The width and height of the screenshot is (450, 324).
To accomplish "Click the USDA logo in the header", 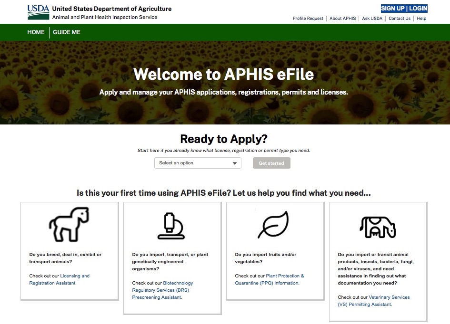I will [x=39, y=12].
